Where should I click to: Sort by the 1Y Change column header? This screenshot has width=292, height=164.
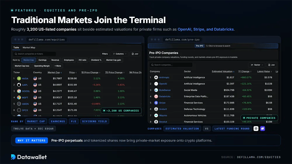point(245,71)
